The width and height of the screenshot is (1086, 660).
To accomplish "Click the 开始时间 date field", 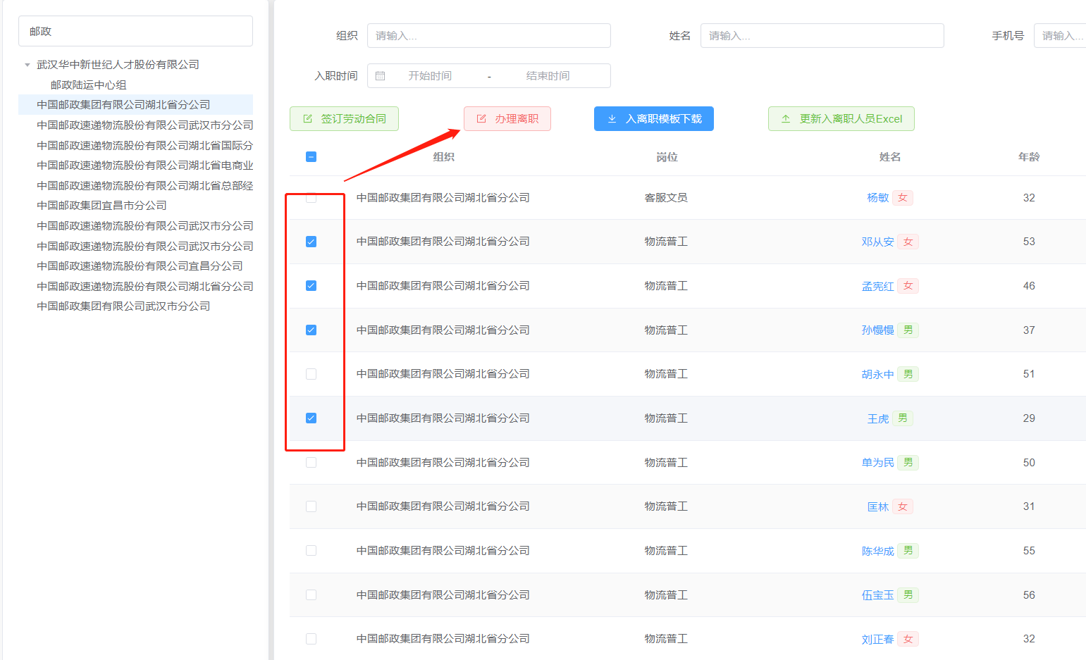I will tap(430, 76).
